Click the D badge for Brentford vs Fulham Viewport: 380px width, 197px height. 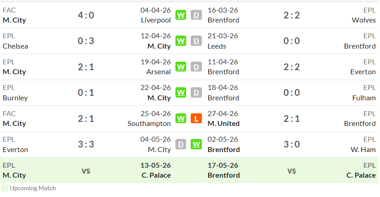[197, 93]
